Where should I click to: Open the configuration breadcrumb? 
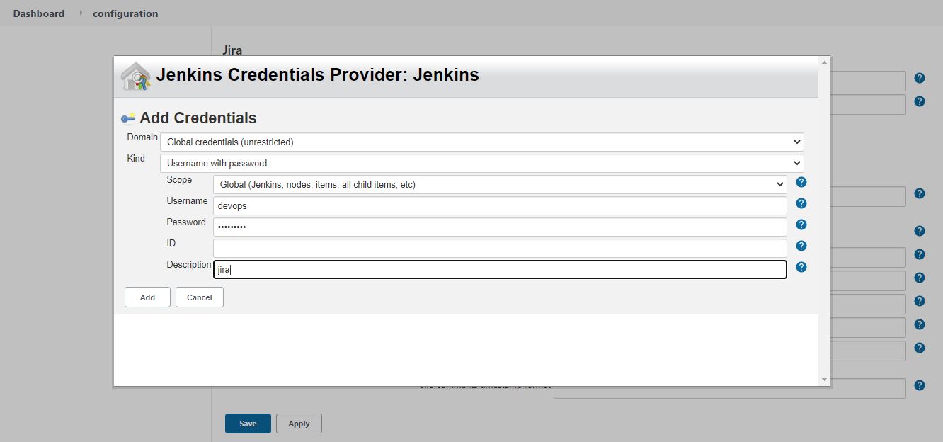pos(125,13)
